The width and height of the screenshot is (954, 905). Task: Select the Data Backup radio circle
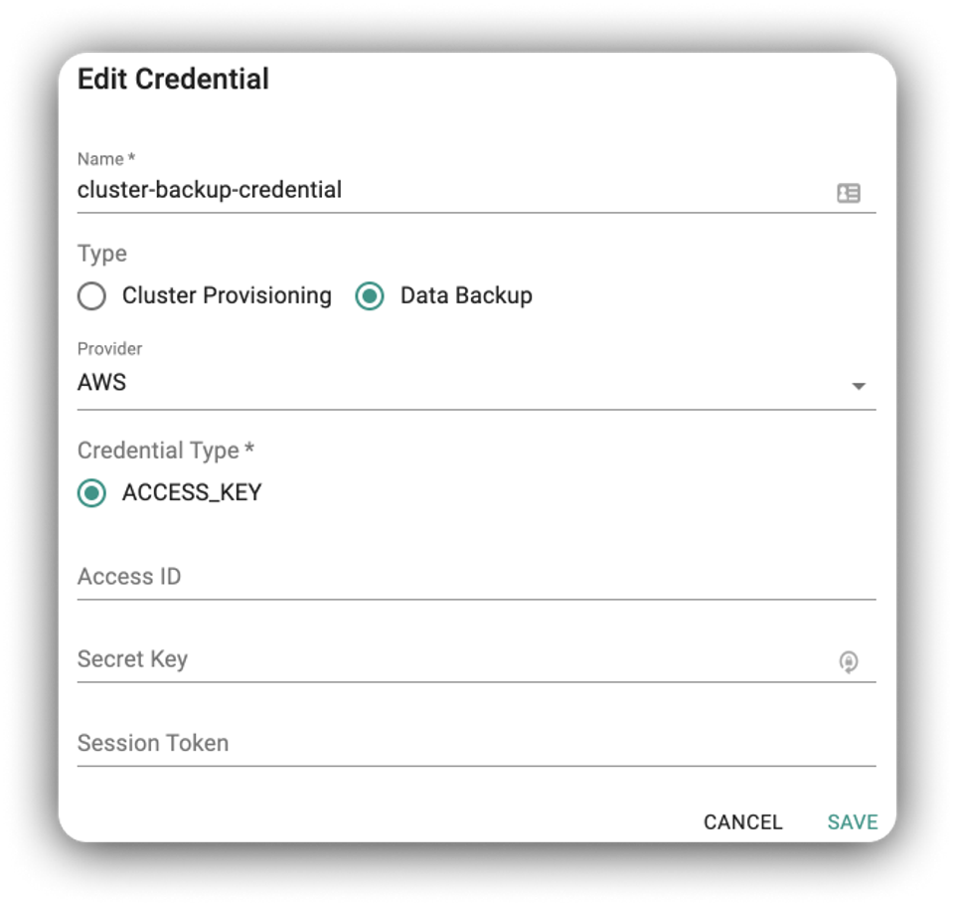click(370, 296)
